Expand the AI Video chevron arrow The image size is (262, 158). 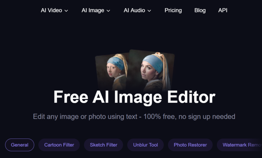66,11
